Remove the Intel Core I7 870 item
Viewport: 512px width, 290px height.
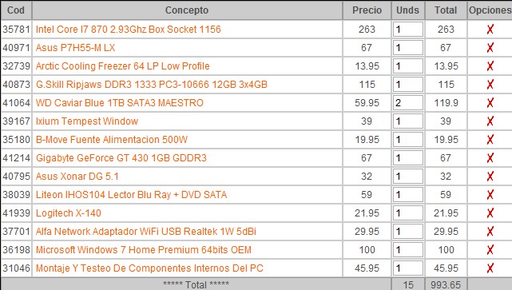[x=490, y=30]
